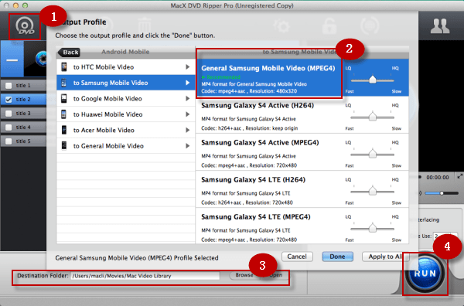Image resolution: width=464 pixels, height=306 pixels.
Task: Adjust Galaxy S4 Active (MPEG4) quality slider
Action: 372,154
